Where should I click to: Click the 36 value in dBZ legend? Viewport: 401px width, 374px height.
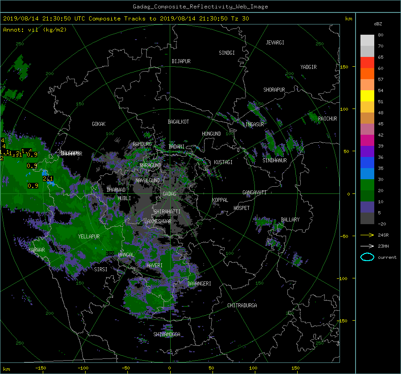(x=381, y=157)
